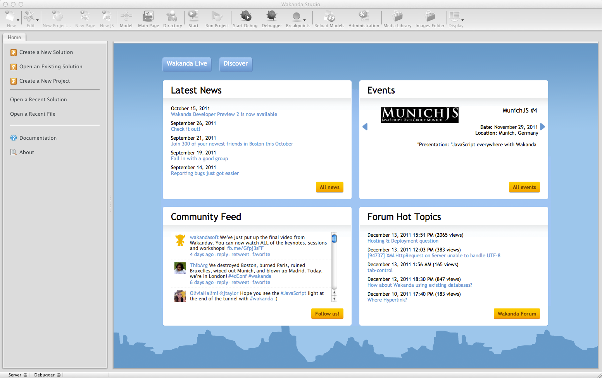The image size is (602, 378).
Task: Click the Community Feed scrollbar down arrow
Action: click(334, 299)
